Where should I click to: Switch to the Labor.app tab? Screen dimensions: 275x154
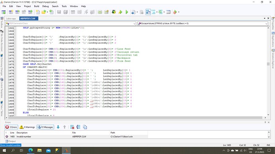tap(11, 19)
